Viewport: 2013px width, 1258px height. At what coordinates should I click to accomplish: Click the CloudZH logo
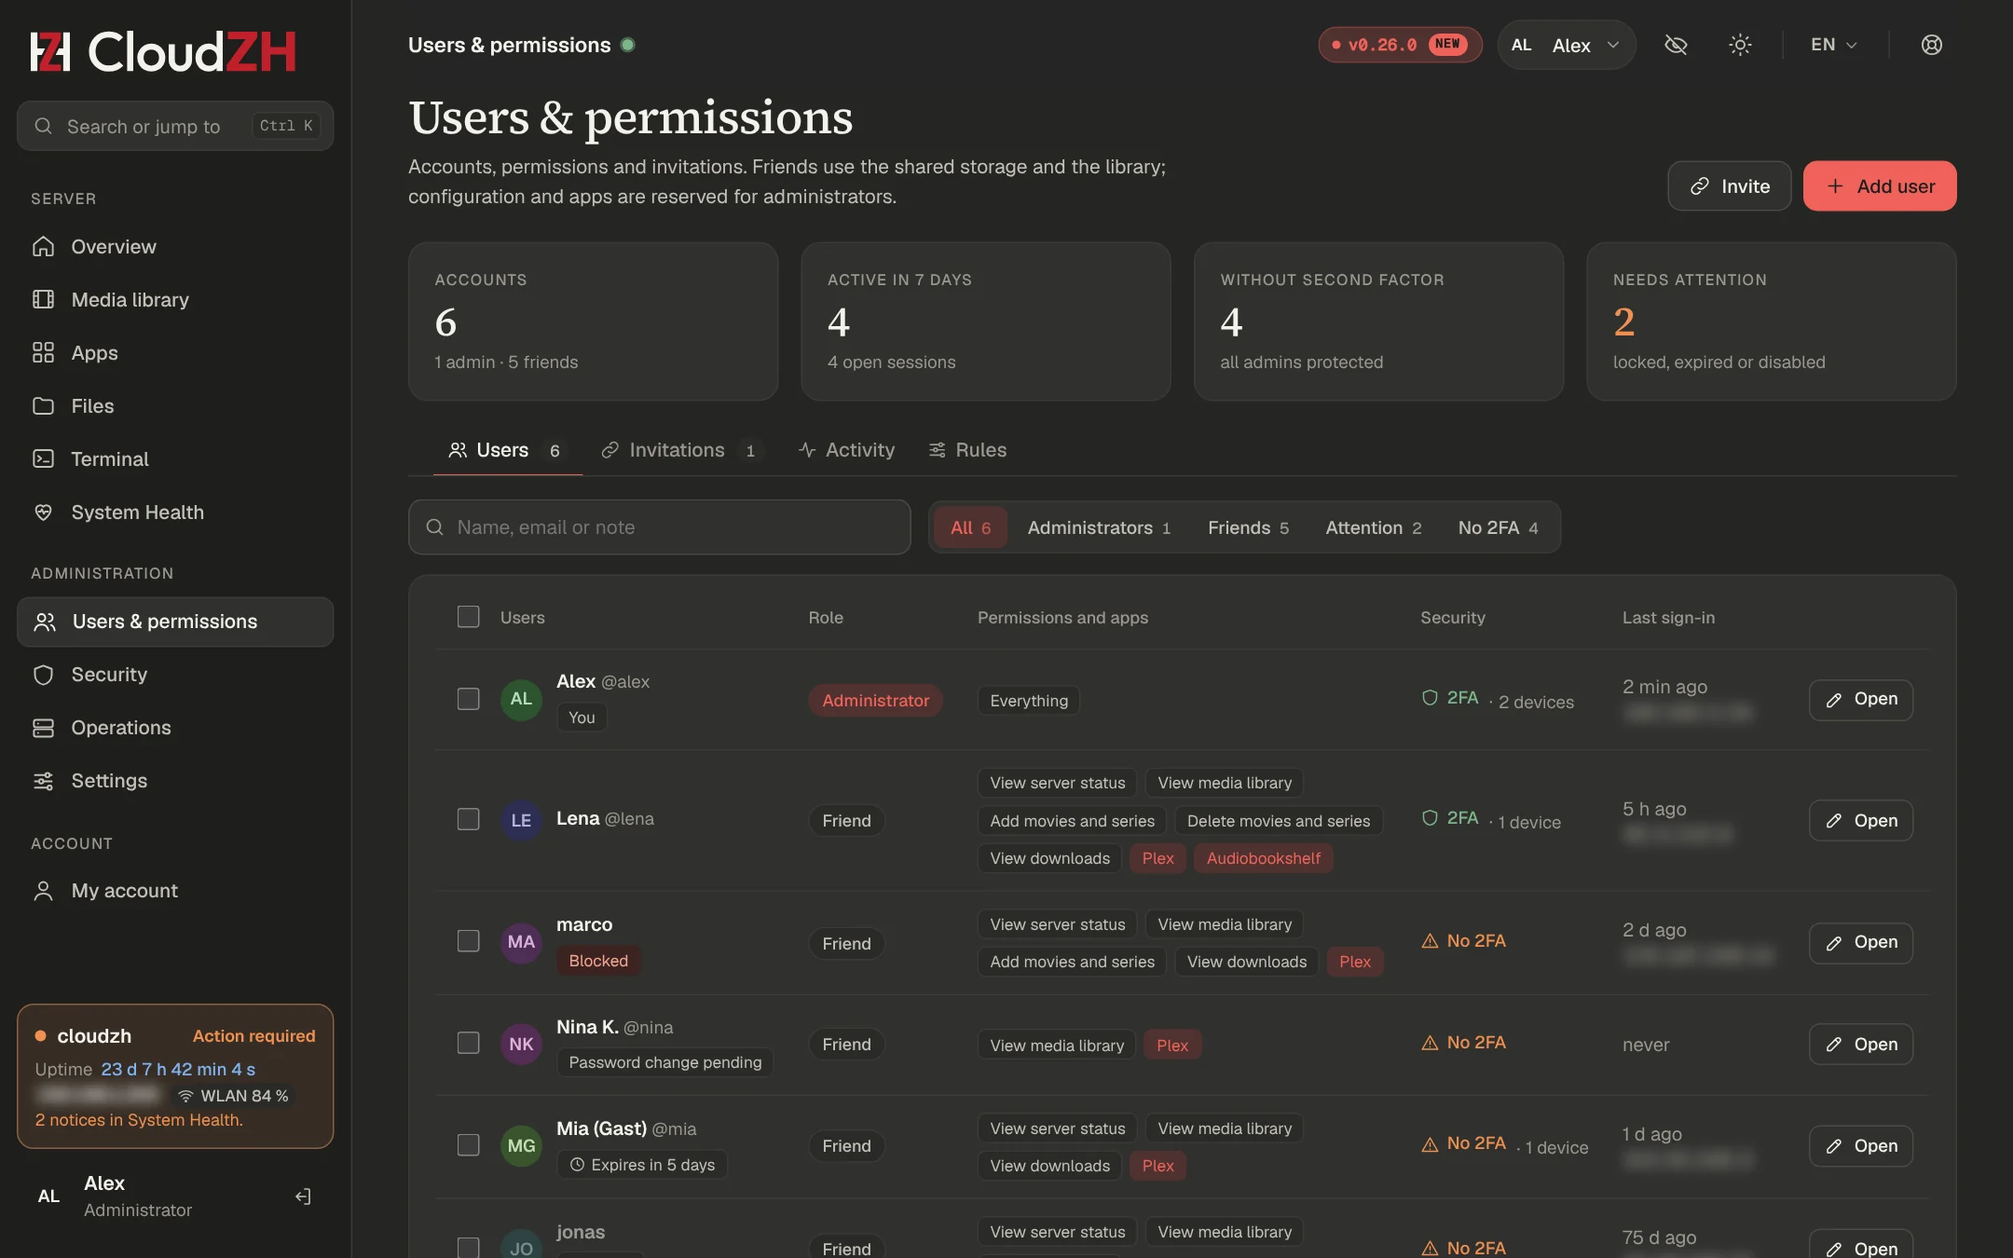click(163, 51)
